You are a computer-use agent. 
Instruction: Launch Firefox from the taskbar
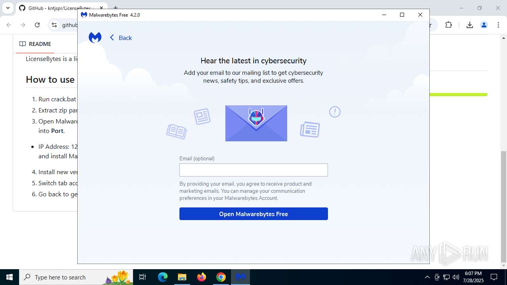[x=202, y=277]
